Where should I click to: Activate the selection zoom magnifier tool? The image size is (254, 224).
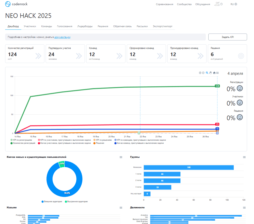tap(207, 73)
